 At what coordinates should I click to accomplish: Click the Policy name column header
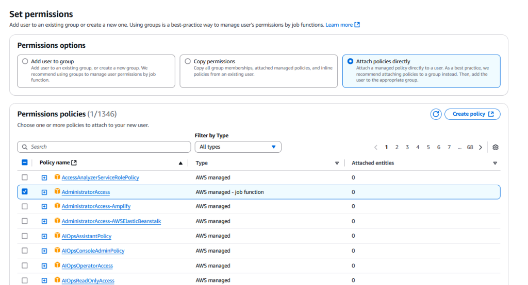coord(55,163)
